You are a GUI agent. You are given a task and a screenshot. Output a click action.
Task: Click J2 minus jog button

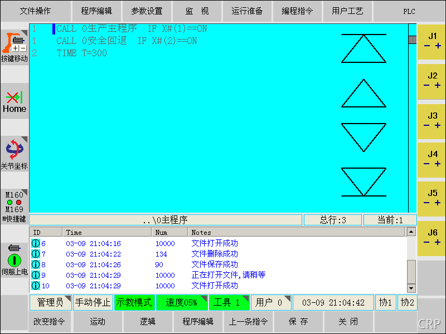pos(426,85)
